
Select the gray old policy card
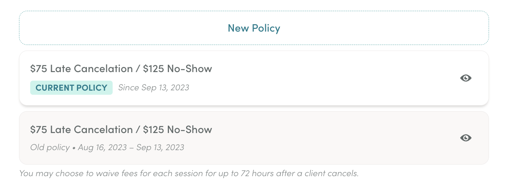tap(254, 138)
